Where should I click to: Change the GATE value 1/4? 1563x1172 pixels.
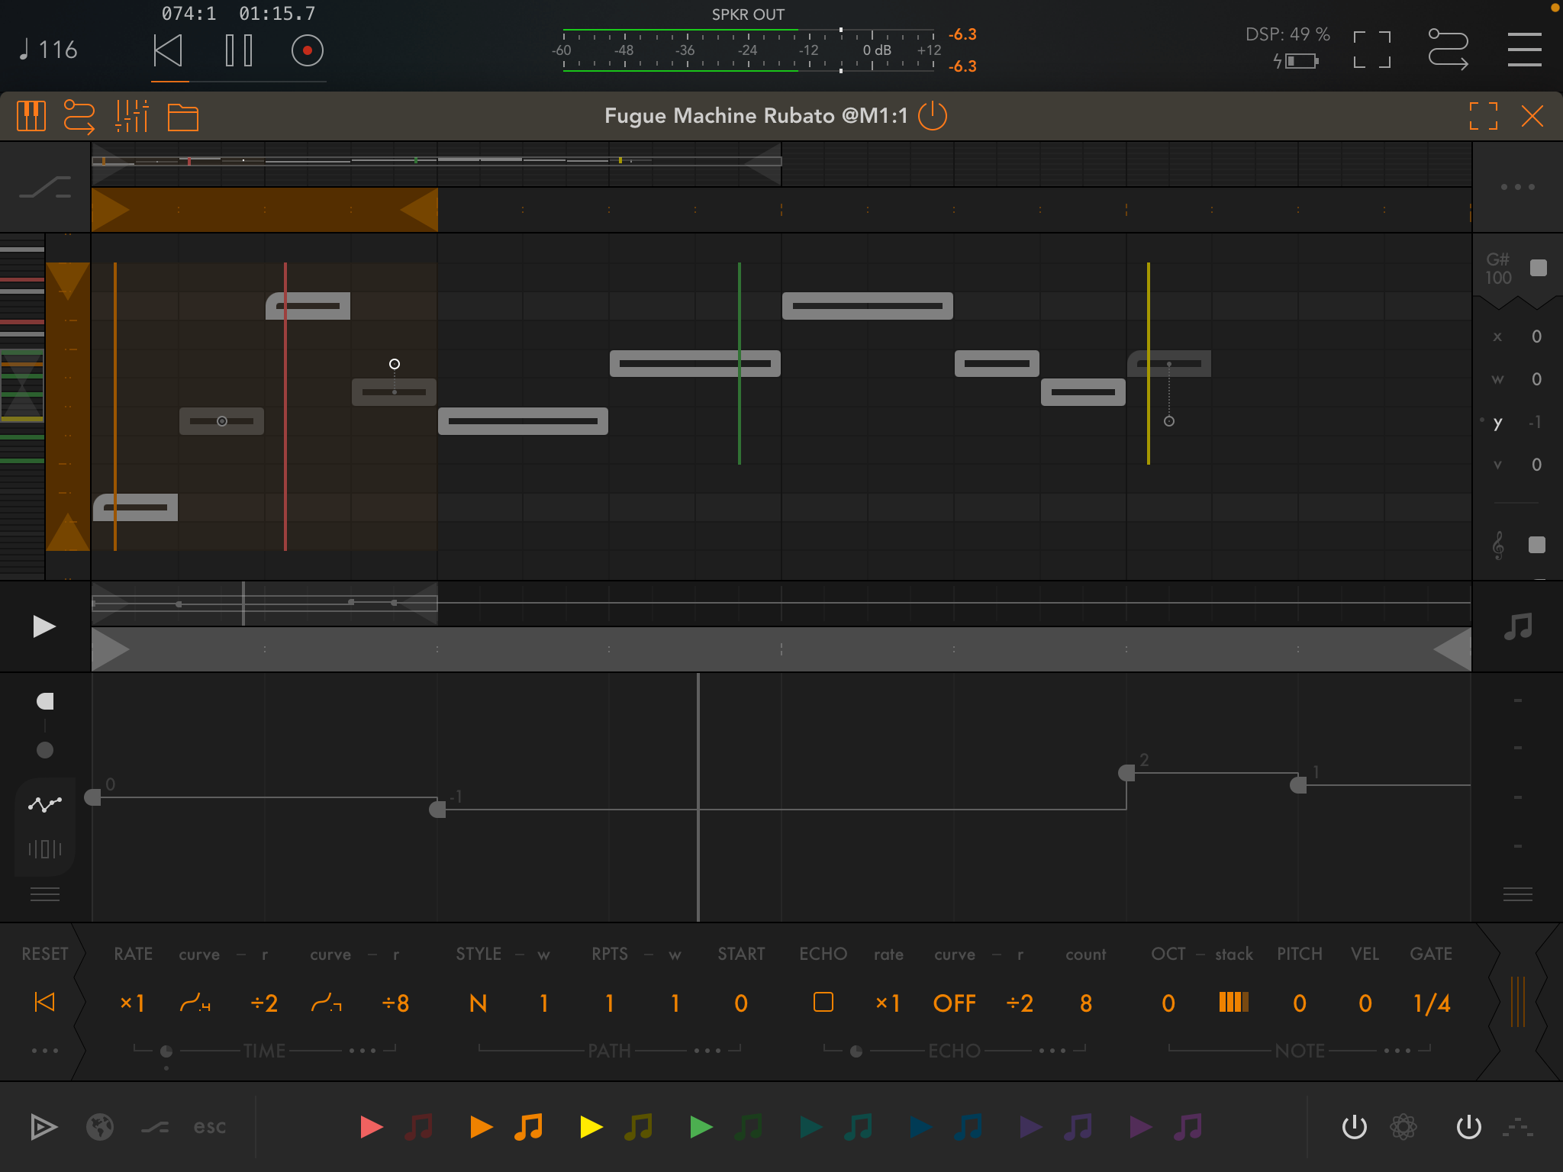[x=1431, y=1003]
